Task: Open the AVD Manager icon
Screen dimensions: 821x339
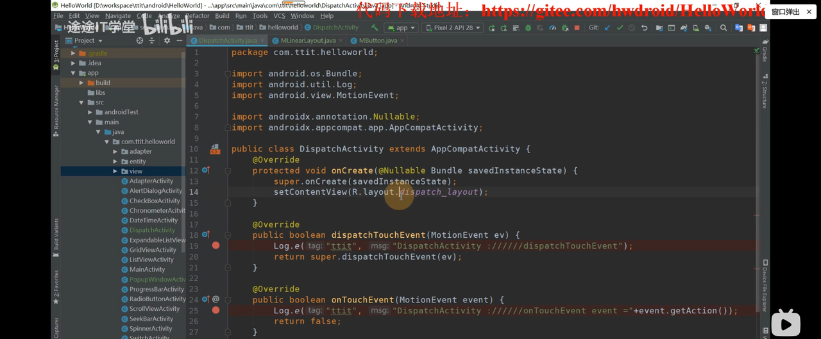Action: pos(696,28)
